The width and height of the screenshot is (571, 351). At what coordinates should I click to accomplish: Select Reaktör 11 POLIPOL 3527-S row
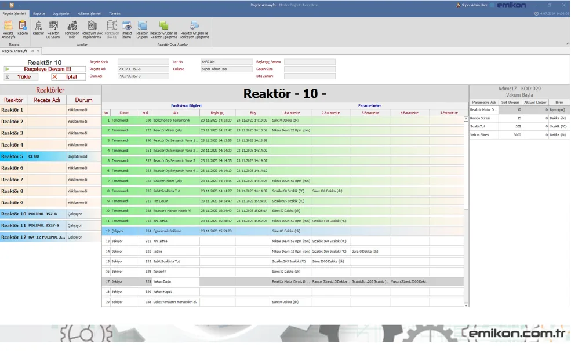point(50,225)
